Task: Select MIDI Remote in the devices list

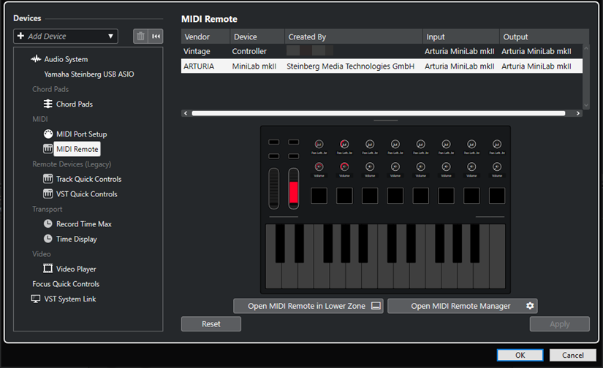Action: click(77, 149)
